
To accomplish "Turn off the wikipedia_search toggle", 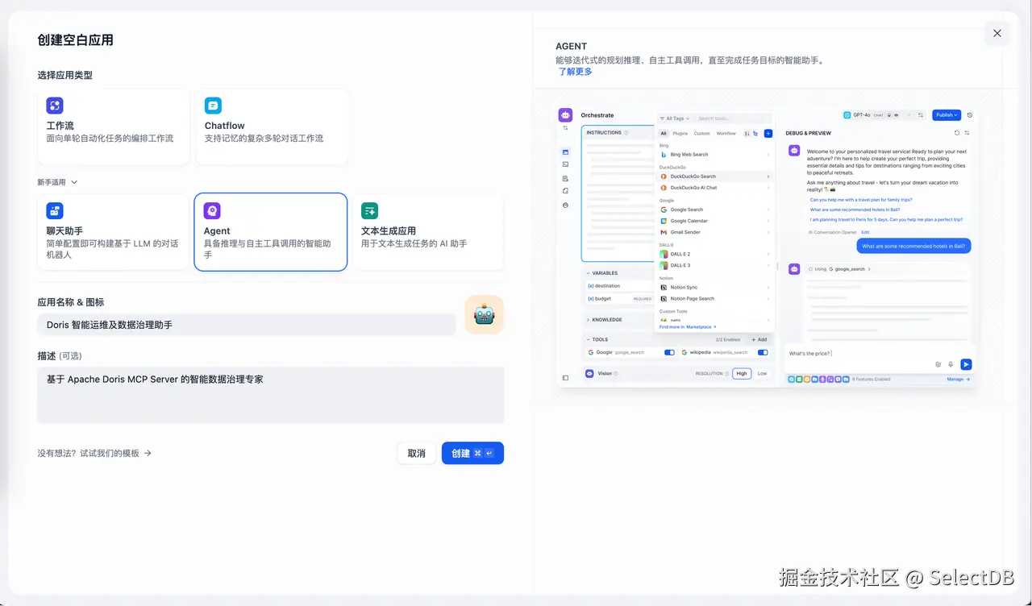I will (x=763, y=352).
